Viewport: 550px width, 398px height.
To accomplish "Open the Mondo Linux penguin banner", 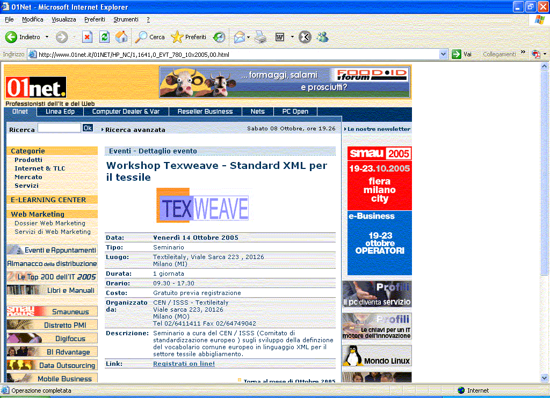I will (x=377, y=356).
